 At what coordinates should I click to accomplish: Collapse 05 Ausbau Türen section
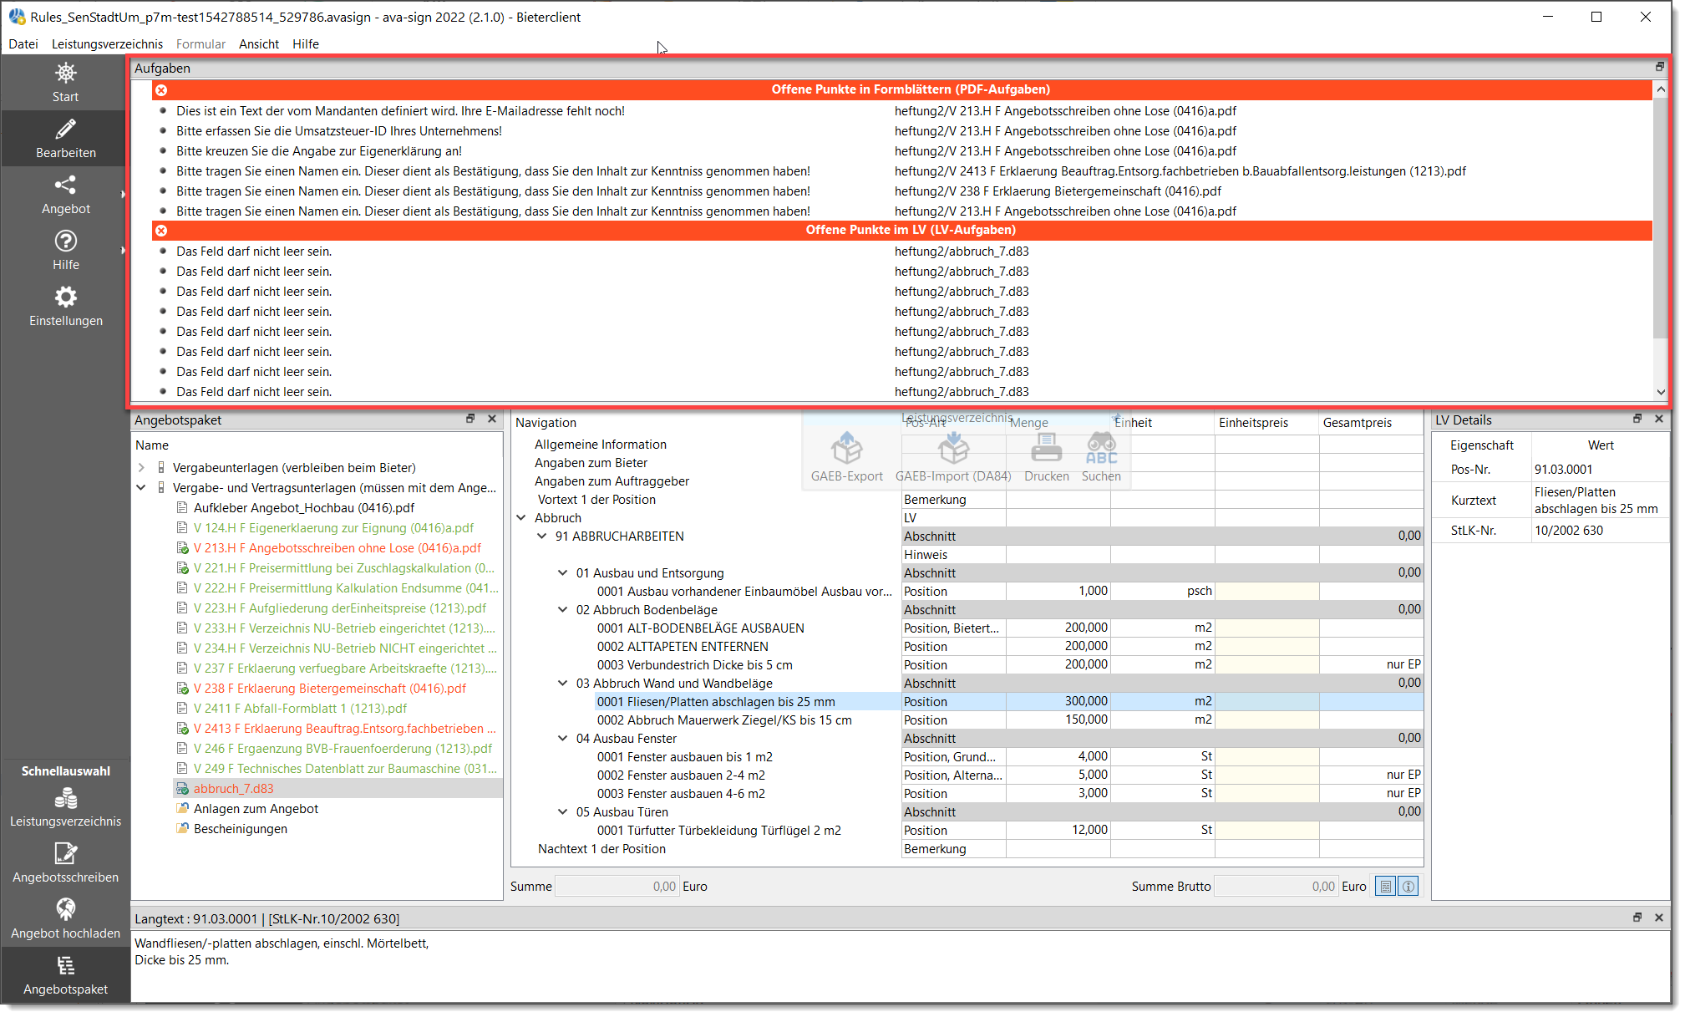(563, 812)
